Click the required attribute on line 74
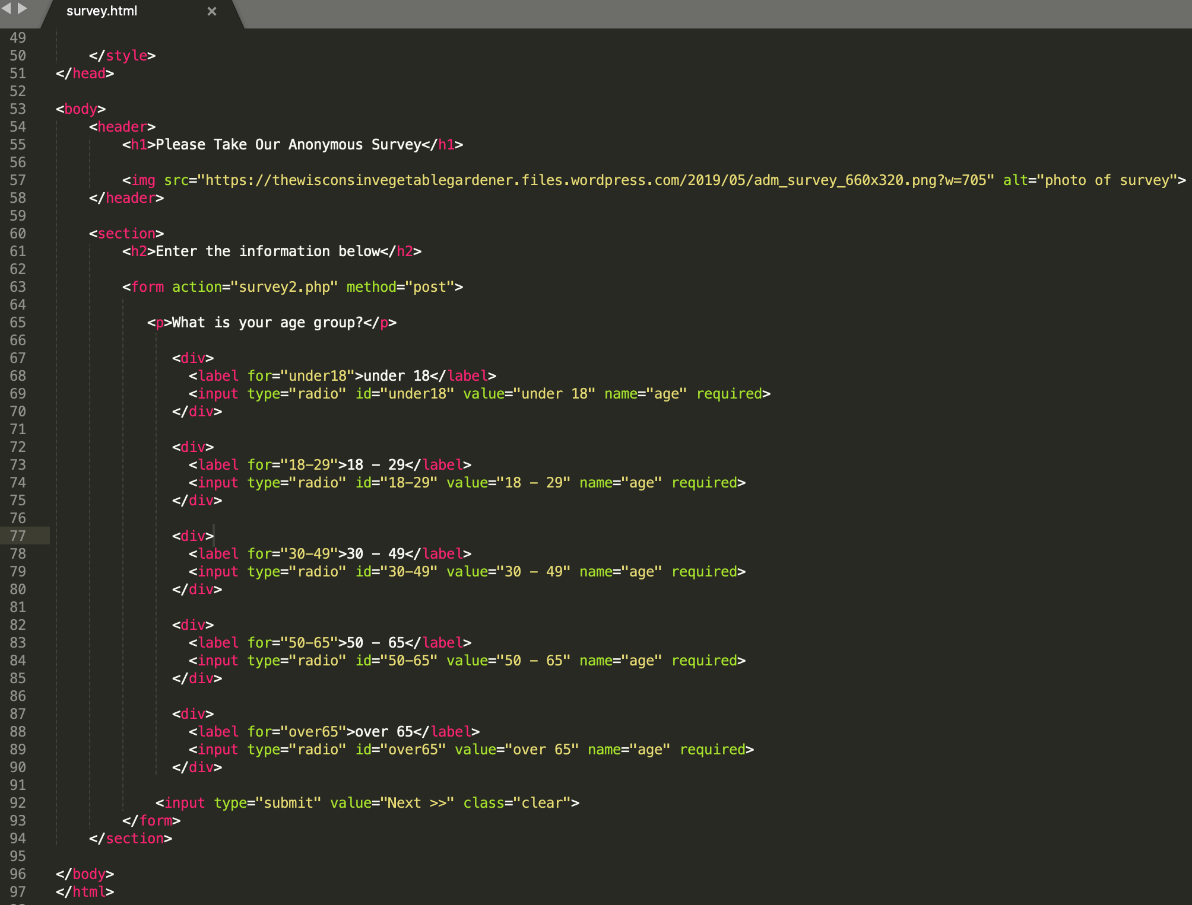Screen dimensions: 1192x905 (x=704, y=482)
